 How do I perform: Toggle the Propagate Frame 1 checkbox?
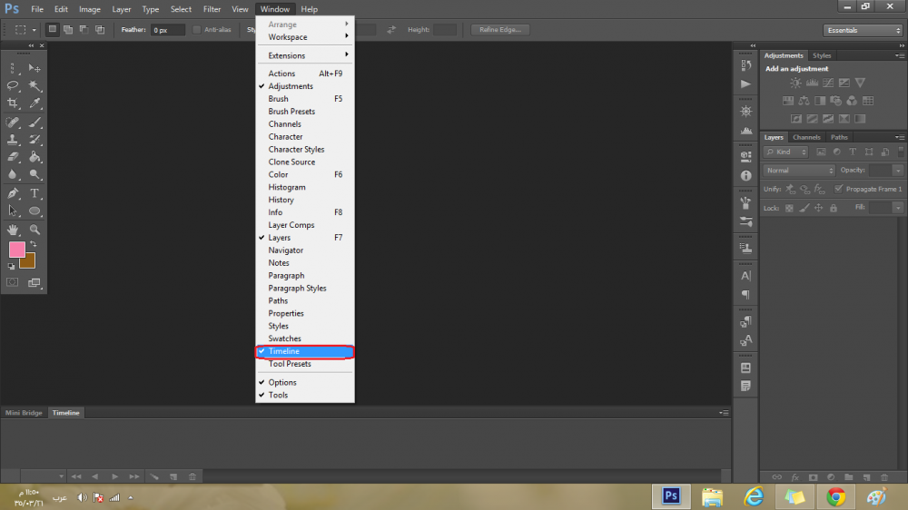838,189
